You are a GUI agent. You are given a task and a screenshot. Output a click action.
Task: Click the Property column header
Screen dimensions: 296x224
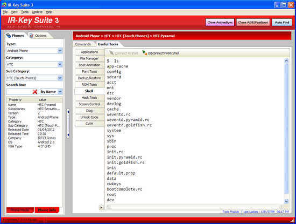click(21, 100)
